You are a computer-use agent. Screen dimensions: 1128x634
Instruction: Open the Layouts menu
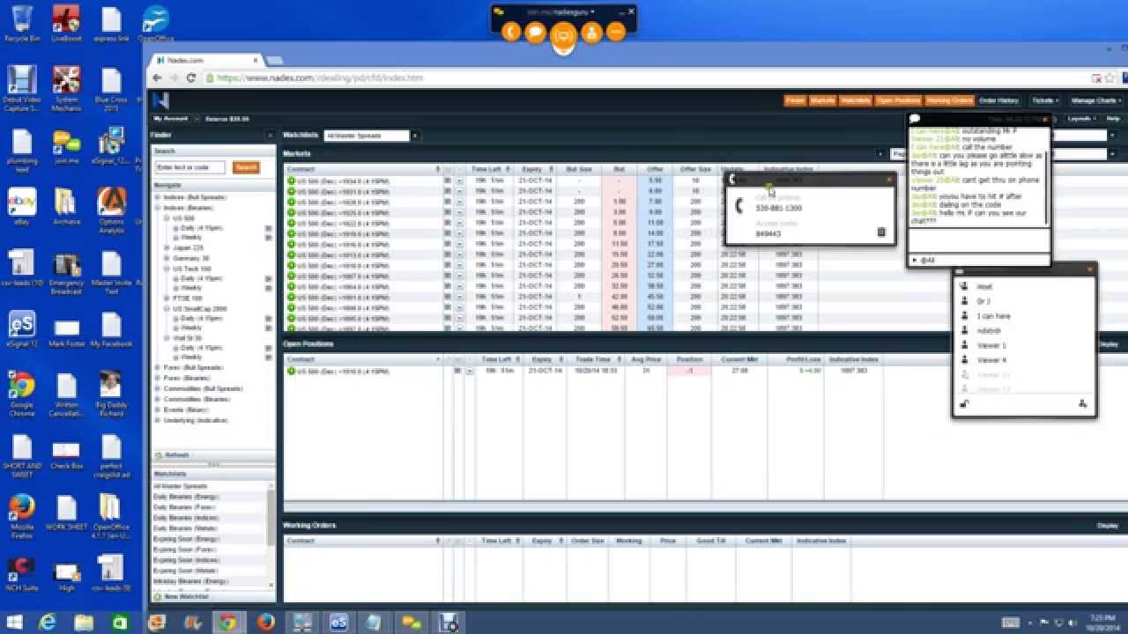1080,118
